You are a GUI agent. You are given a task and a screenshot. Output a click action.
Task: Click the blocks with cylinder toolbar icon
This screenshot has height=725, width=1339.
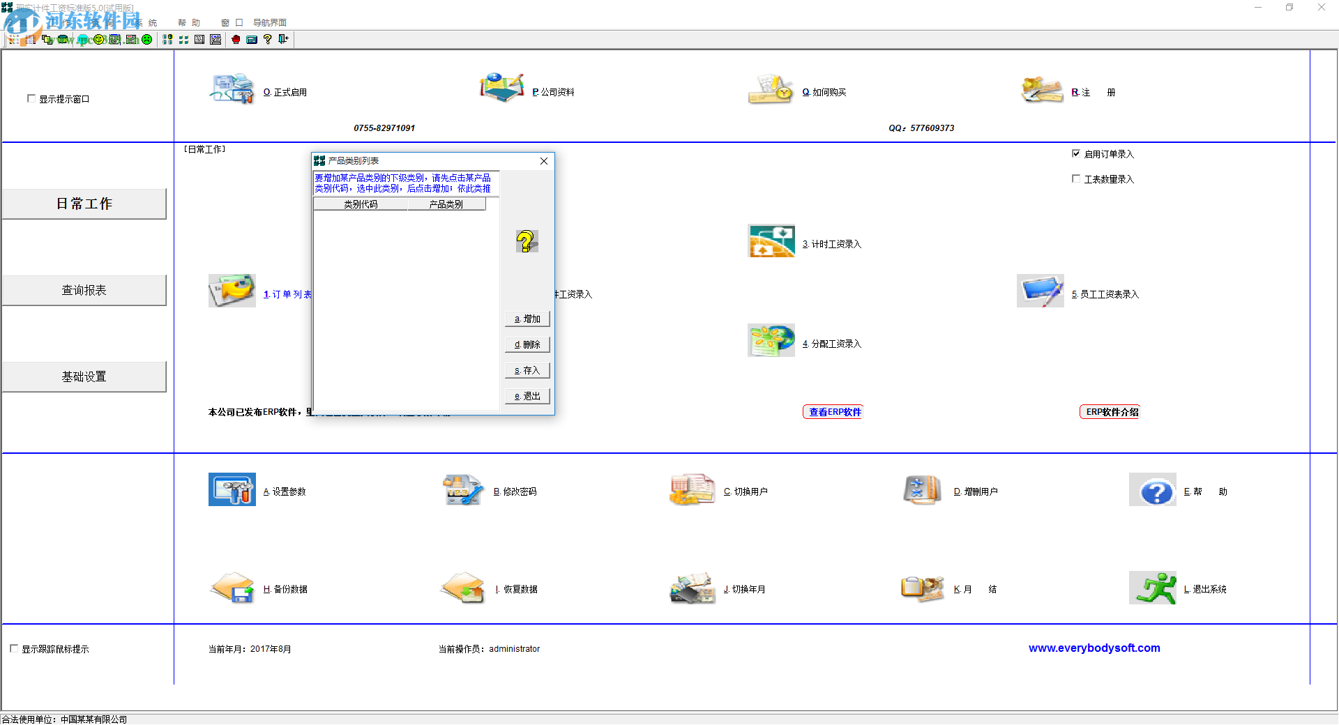(167, 40)
